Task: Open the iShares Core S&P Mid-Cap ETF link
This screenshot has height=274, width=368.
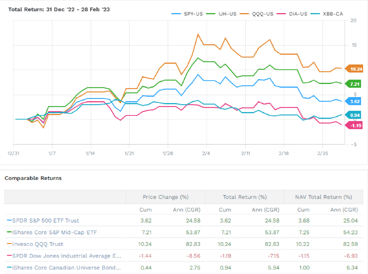Action: point(55,232)
